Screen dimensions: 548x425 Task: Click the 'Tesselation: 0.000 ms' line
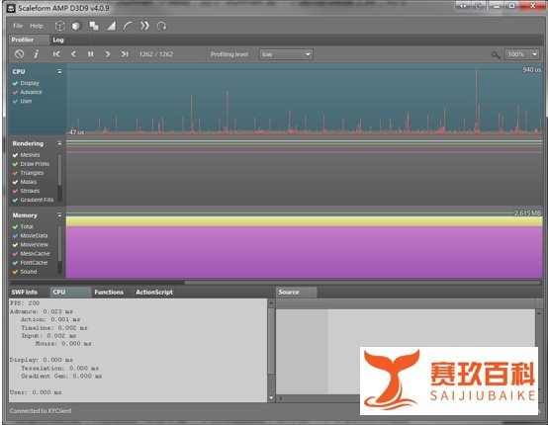click(x=59, y=369)
